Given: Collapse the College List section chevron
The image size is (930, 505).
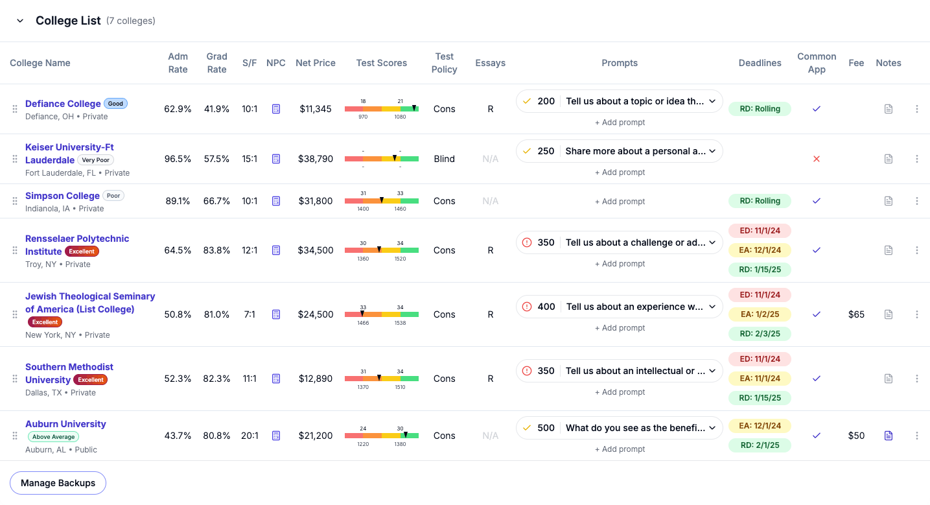Looking at the screenshot, I should tap(20, 21).
